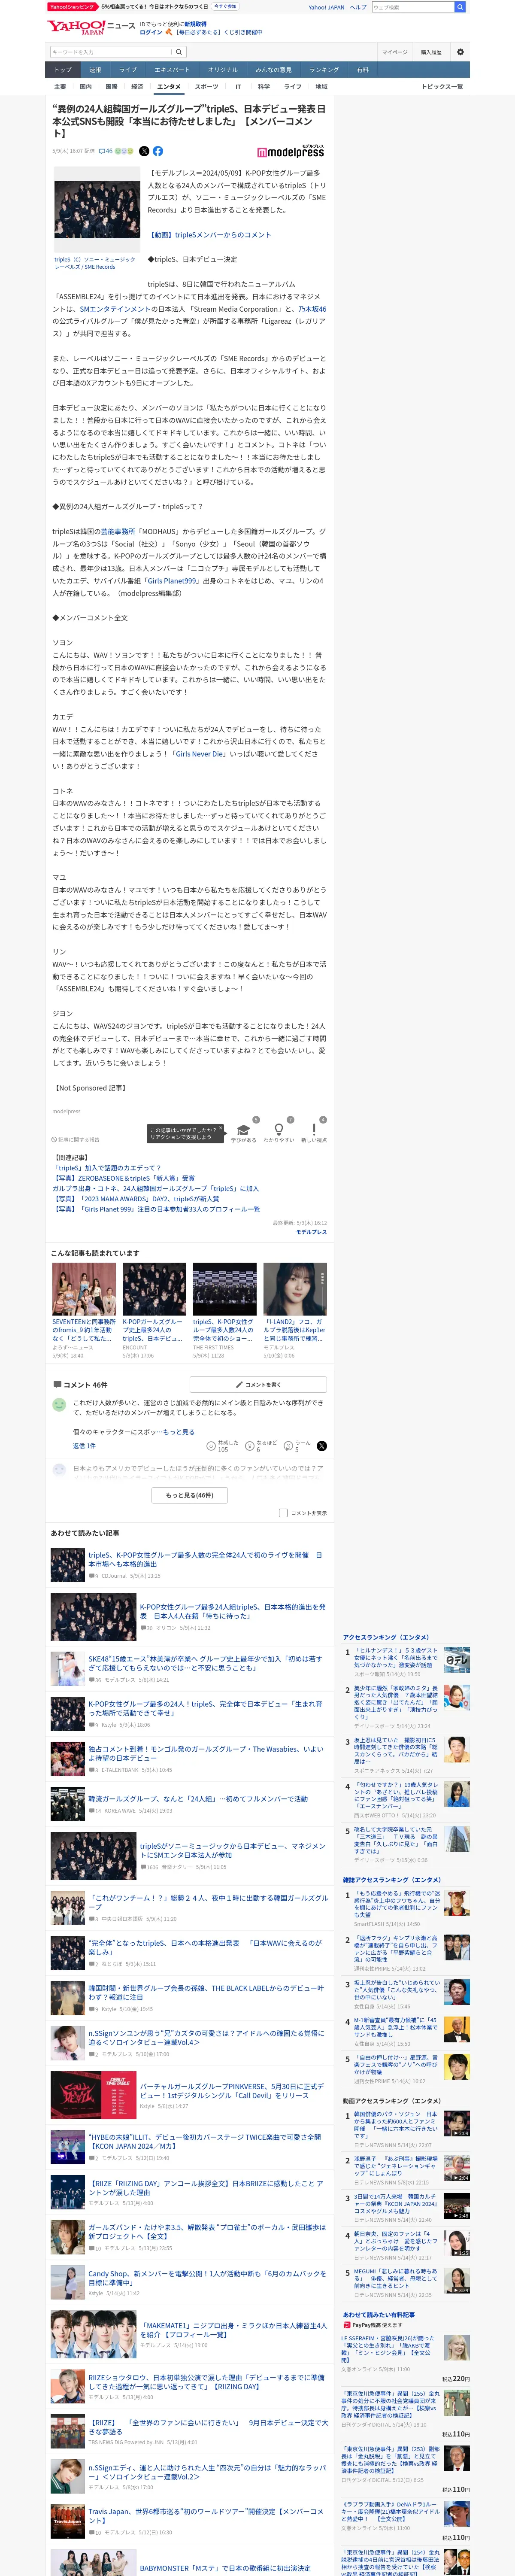This screenshot has height=2576, width=515.
Task: Click the first commenter's green avatar
Action: tap(59, 1405)
